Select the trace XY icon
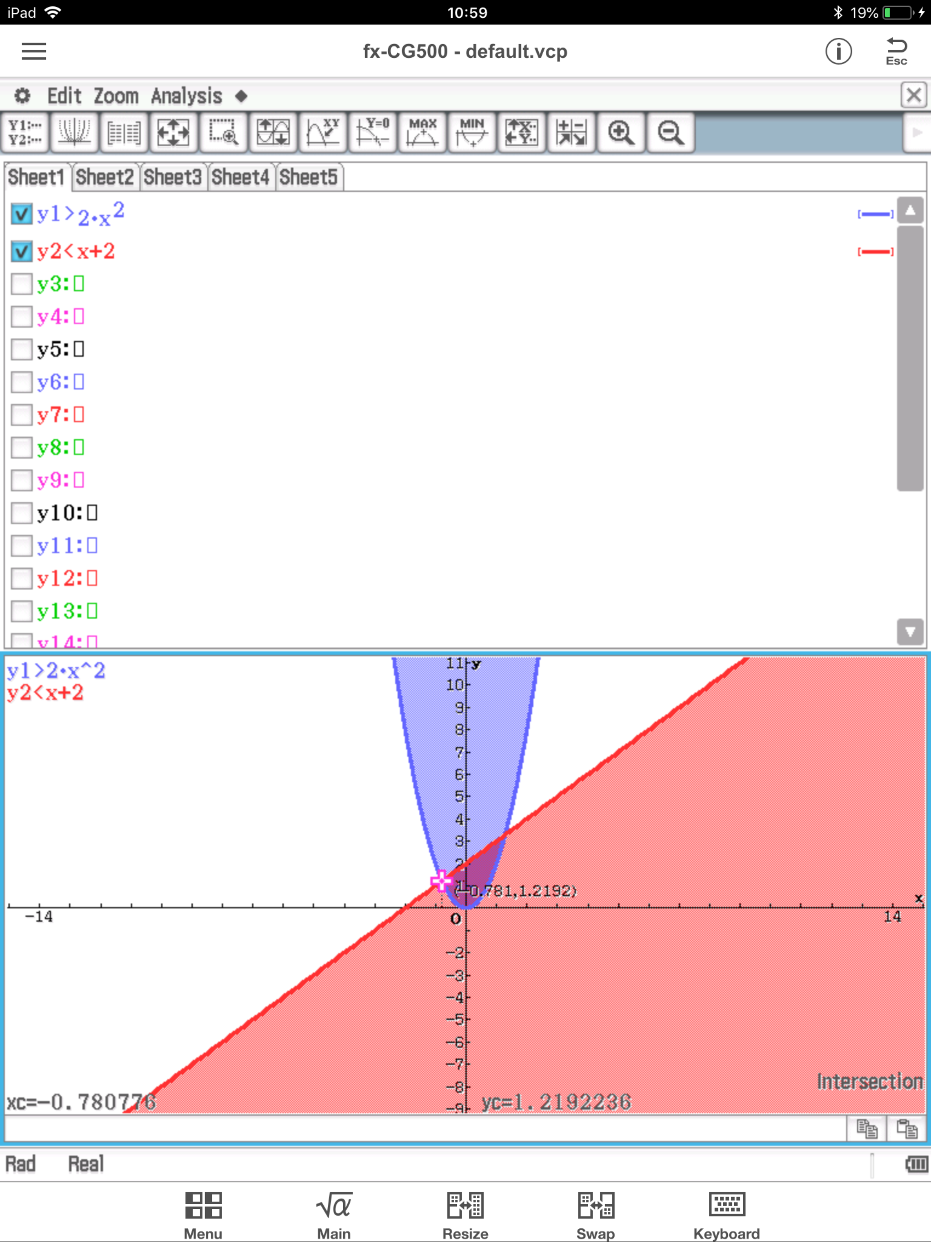Screen dimensions: 931x1242 [x=323, y=132]
